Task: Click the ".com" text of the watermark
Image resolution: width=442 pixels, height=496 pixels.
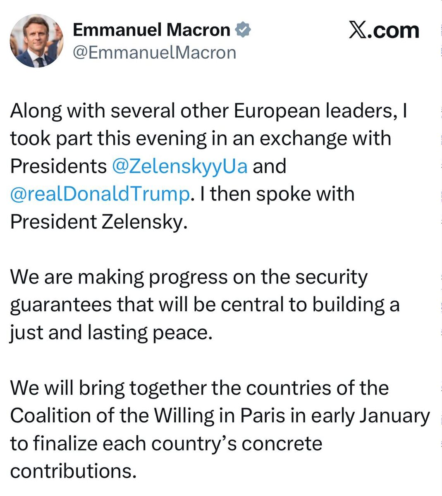Action: 394,31
